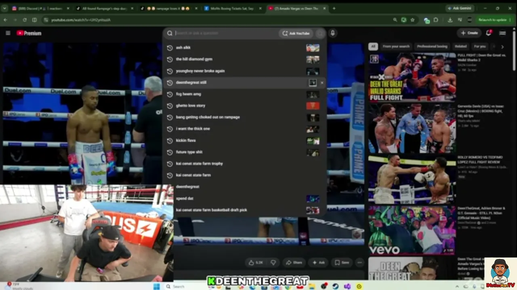Select the 'Professional boxing' chip
This screenshot has width=517, height=290.
pyautogui.click(x=432, y=46)
